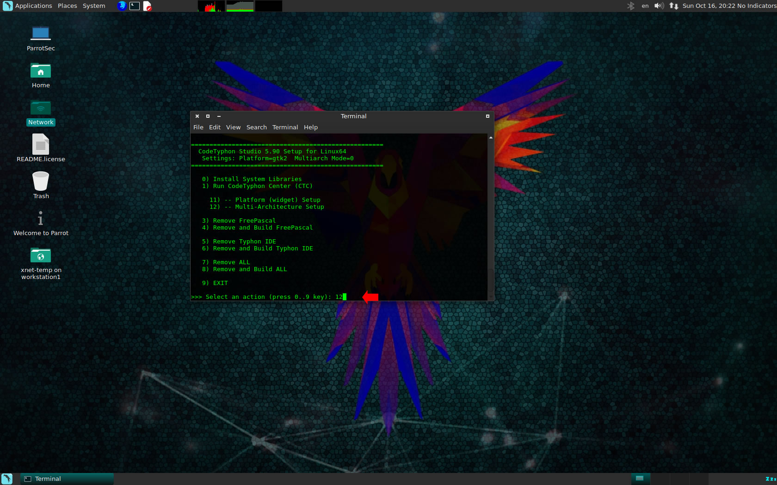777x485 pixels.
Task: Click the workspace switcher first workspace
Action: click(641, 479)
